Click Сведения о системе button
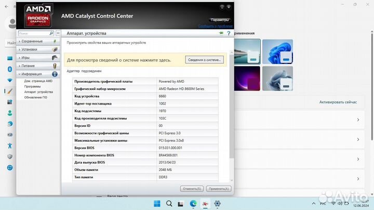 click(x=205, y=60)
